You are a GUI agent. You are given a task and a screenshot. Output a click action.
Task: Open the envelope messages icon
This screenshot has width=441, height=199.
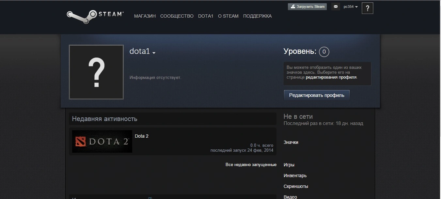click(336, 7)
